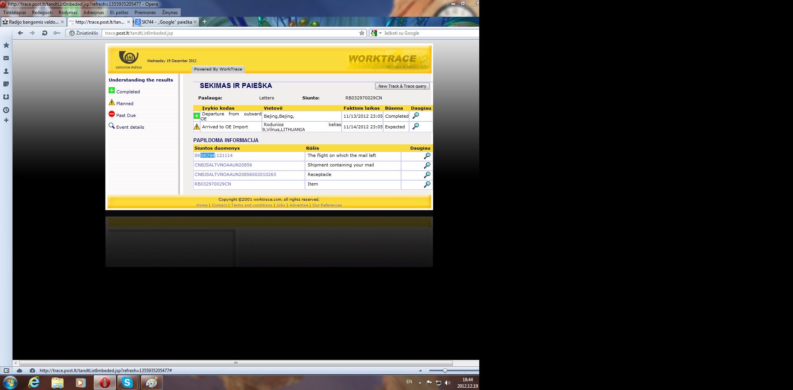
Task: View details of the Departure from outward event
Action: [x=416, y=116]
